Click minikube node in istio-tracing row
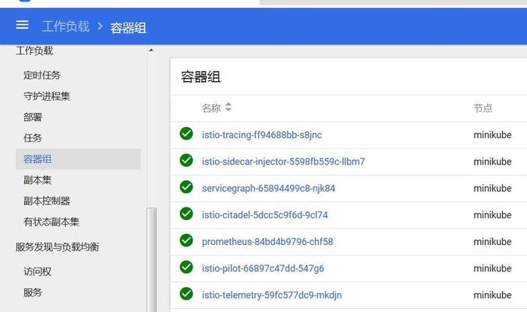Viewport: 527px width, 312px height. pos(493,135)
